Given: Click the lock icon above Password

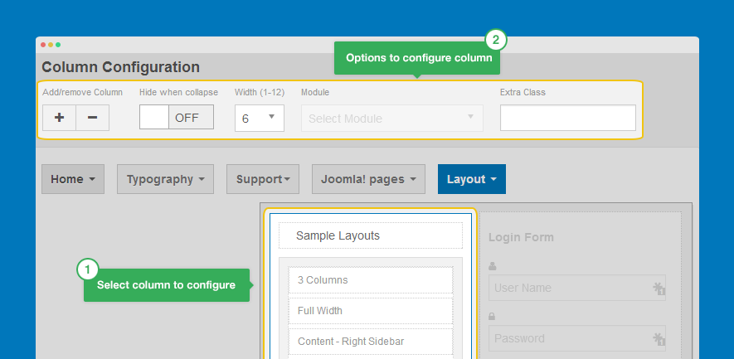Looking at the screenshot, I should tap(493, 316).
